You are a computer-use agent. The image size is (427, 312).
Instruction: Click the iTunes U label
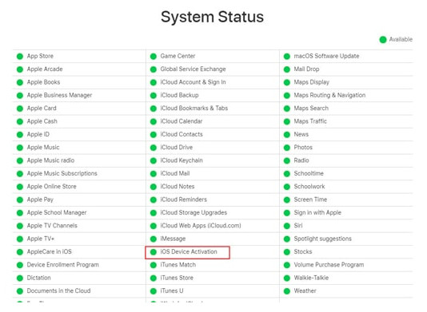pyautogui.click(x=172, y=290)
